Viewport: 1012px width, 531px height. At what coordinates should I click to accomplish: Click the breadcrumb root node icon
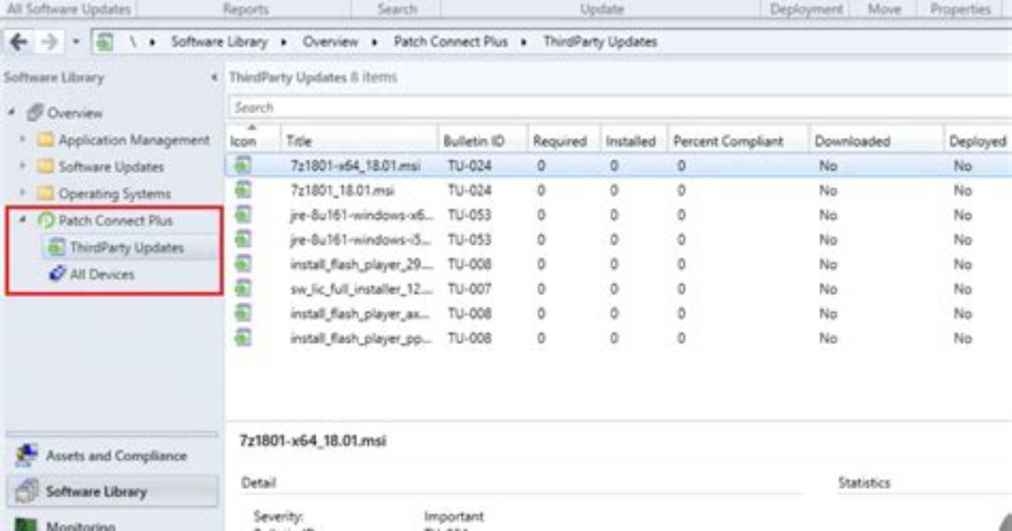pos(104,42)
